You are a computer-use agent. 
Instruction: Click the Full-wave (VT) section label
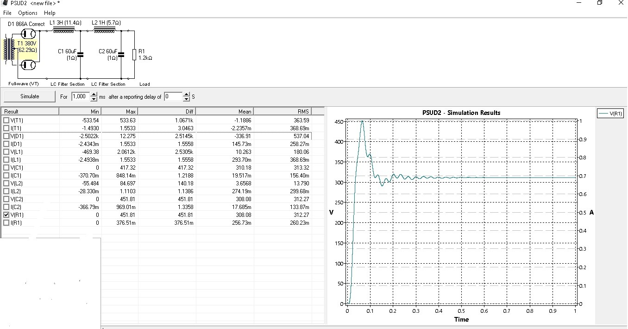pyautogui.click(x=23, y=84)
